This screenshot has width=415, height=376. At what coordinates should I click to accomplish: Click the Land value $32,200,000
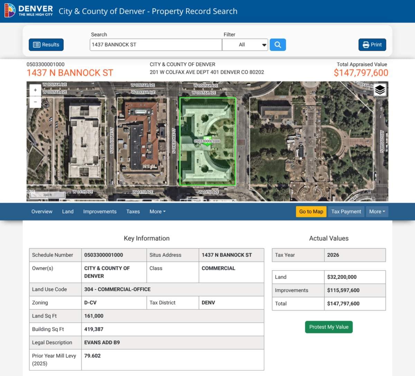tap(342, 277)
